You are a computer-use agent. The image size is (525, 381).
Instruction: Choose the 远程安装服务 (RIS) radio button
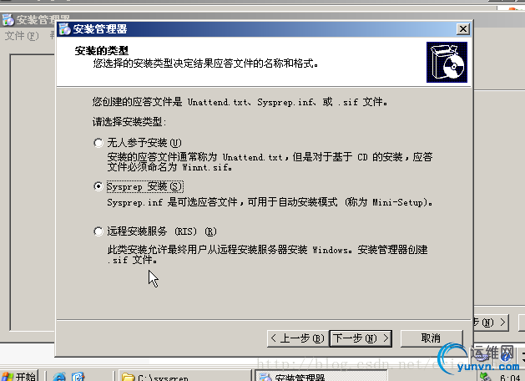click(x=98, y=231)
